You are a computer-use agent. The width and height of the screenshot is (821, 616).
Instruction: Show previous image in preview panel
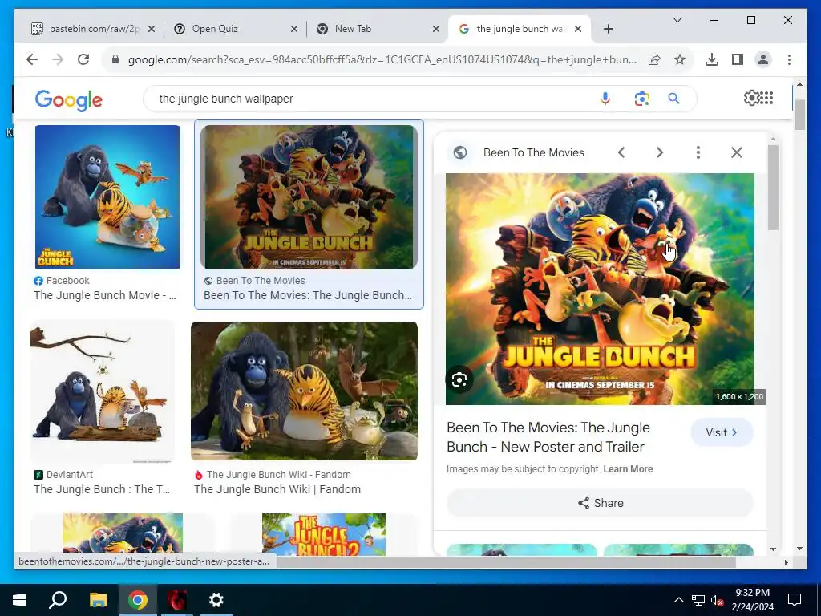coord(621,152)
